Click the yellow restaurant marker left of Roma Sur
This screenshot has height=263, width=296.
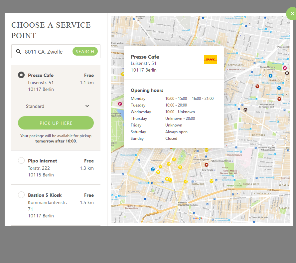186,181
